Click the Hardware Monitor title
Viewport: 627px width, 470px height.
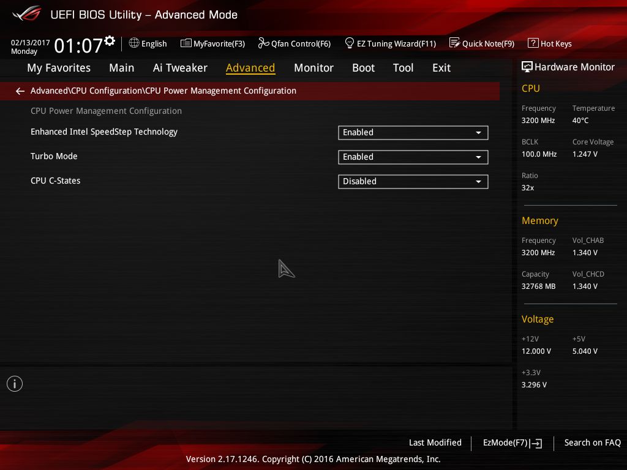[x=574, y=67]
